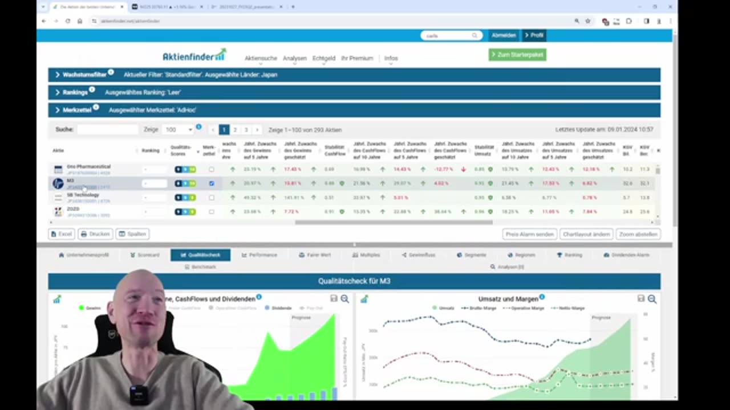730x410 pixels.
Task: Click the Zoom abstellen button
Action: point(638,234)
